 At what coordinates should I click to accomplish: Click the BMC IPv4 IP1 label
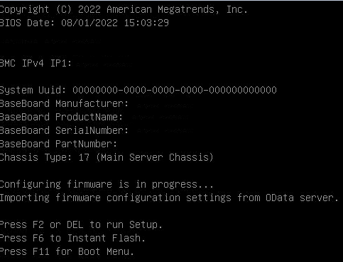coord(36,63)
